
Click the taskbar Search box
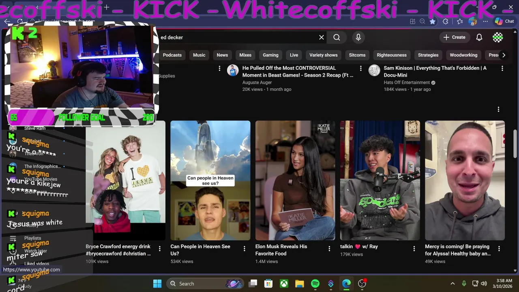tap(206, 283)
